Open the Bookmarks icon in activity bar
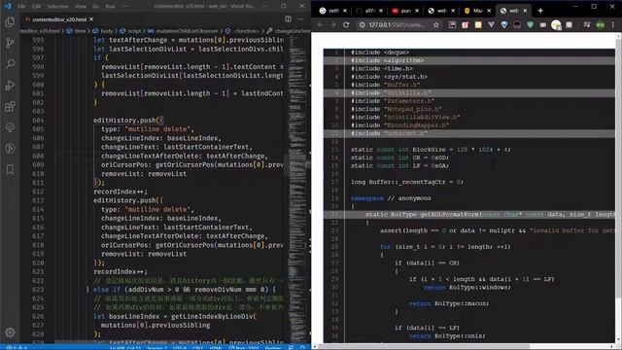The width and height of the screenshot is (622, 350). click(x=10, y=169)
